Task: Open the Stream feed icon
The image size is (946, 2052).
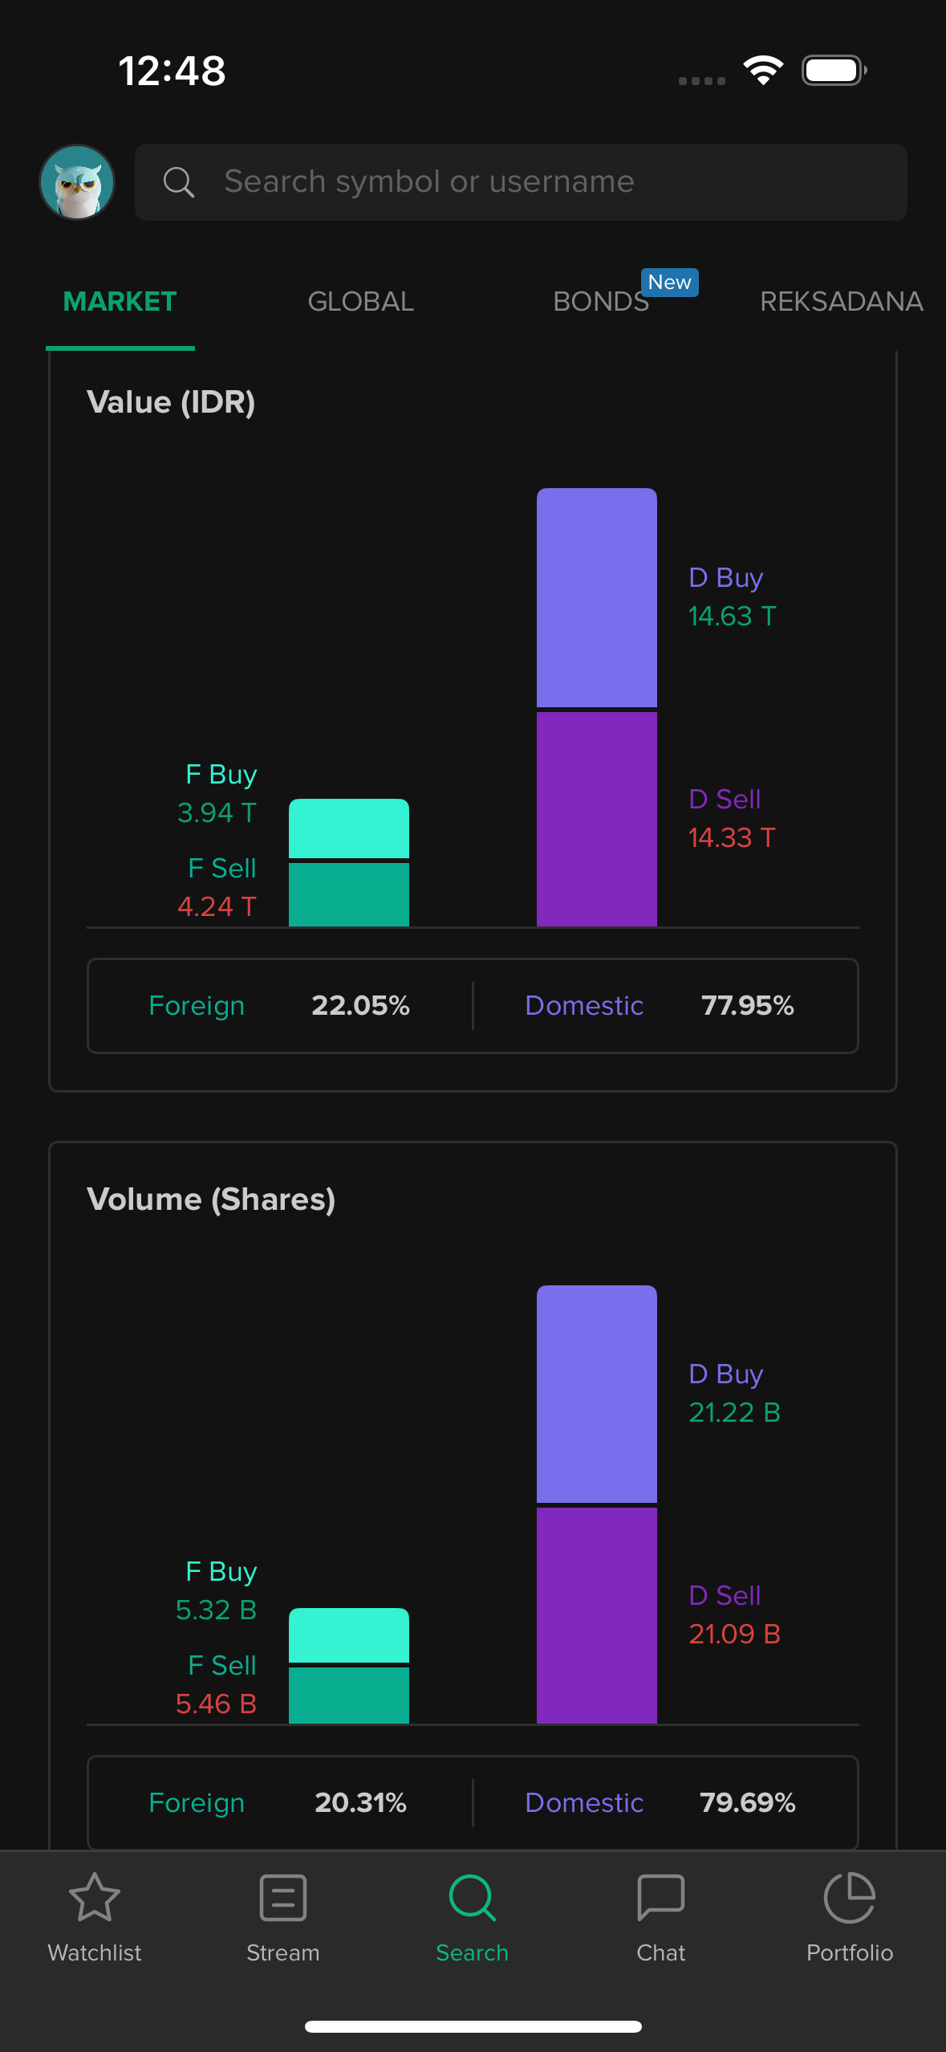Action: (x=283, y=1898)
